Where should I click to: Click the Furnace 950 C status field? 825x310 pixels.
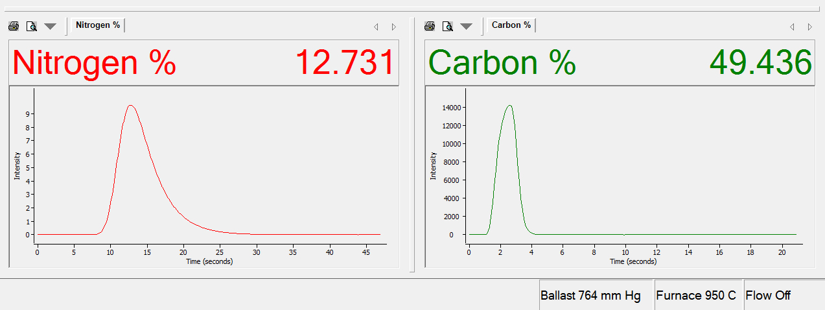click(x=698, y=296)
